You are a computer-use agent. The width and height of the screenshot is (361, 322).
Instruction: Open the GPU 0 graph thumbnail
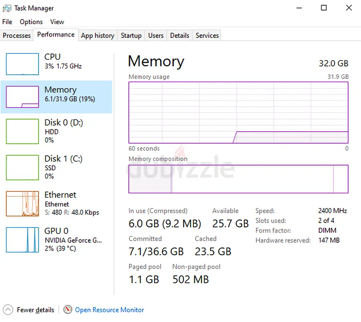pyautogui.click(x=23, y=240)
